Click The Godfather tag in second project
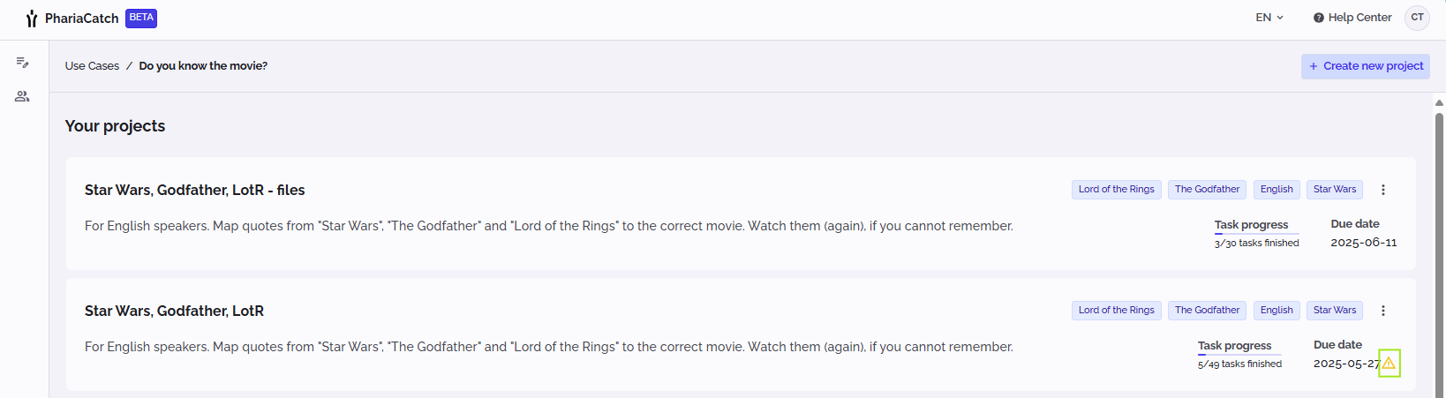 click(1207, 311)
